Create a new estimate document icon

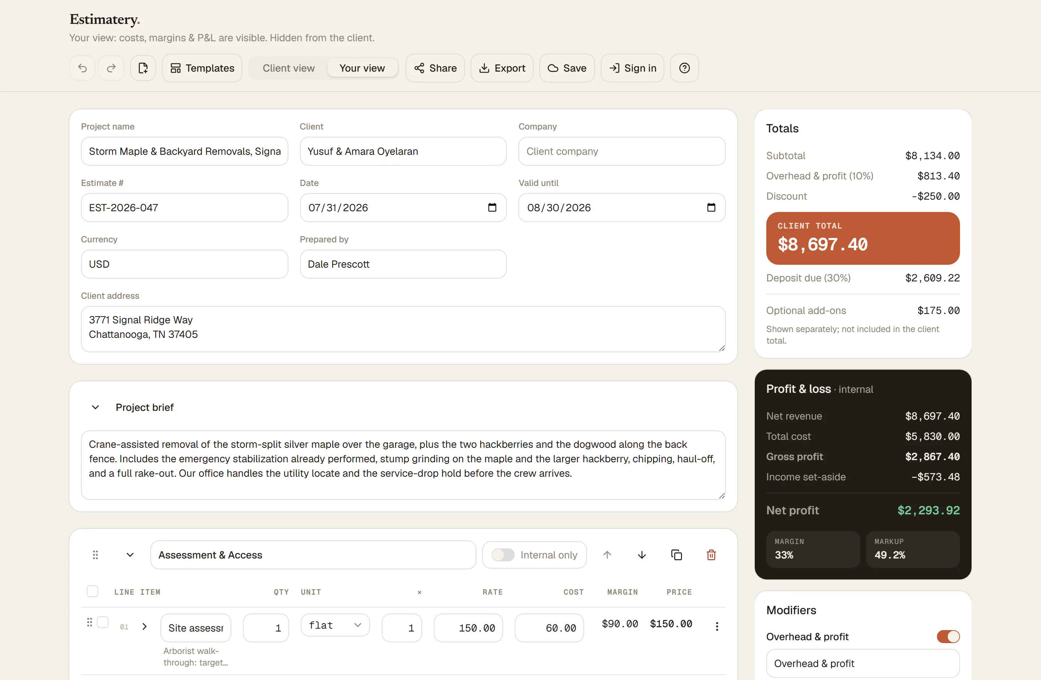pyautogui.click(x=143, y=68)
